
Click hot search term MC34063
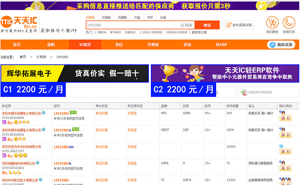tap(116, 32)
